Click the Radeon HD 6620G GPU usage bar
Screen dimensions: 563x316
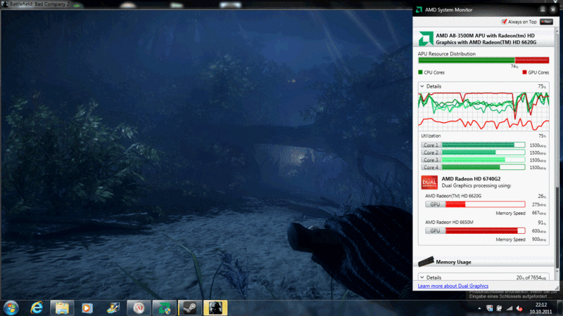pos(485,204)
